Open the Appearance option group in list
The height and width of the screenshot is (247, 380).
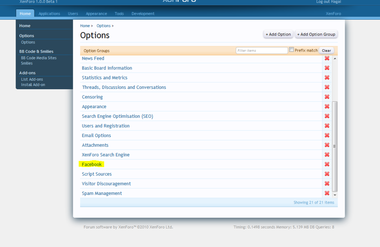click(94, 107)
